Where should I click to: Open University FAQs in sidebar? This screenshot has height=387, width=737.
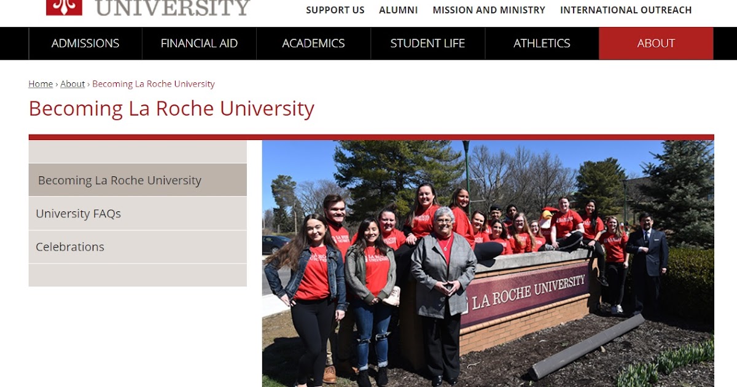138,213
